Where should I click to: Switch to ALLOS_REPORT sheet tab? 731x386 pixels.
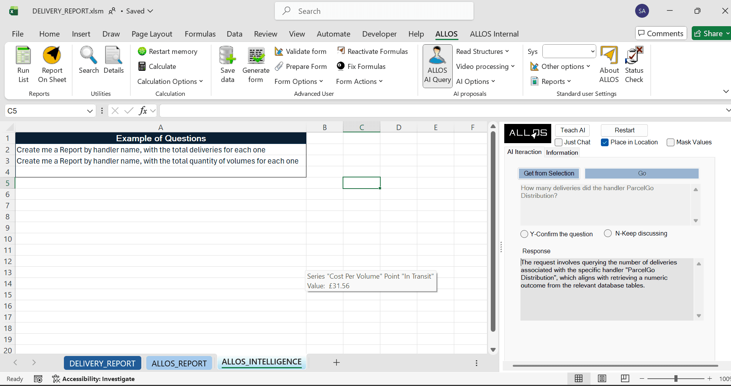(179, 363)
